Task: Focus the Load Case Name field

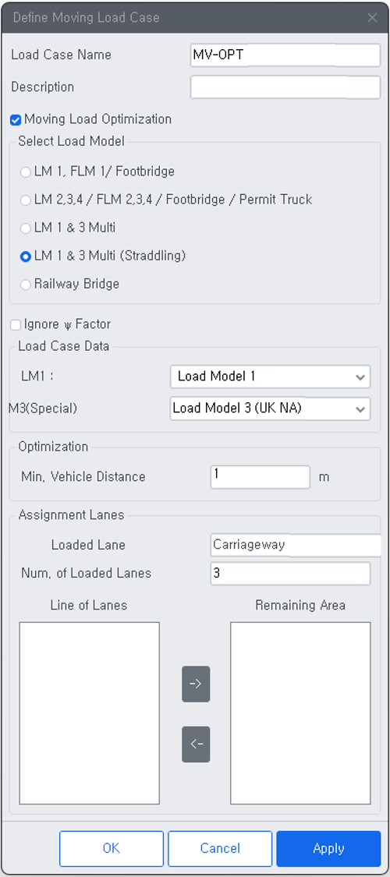Action: 285,55
